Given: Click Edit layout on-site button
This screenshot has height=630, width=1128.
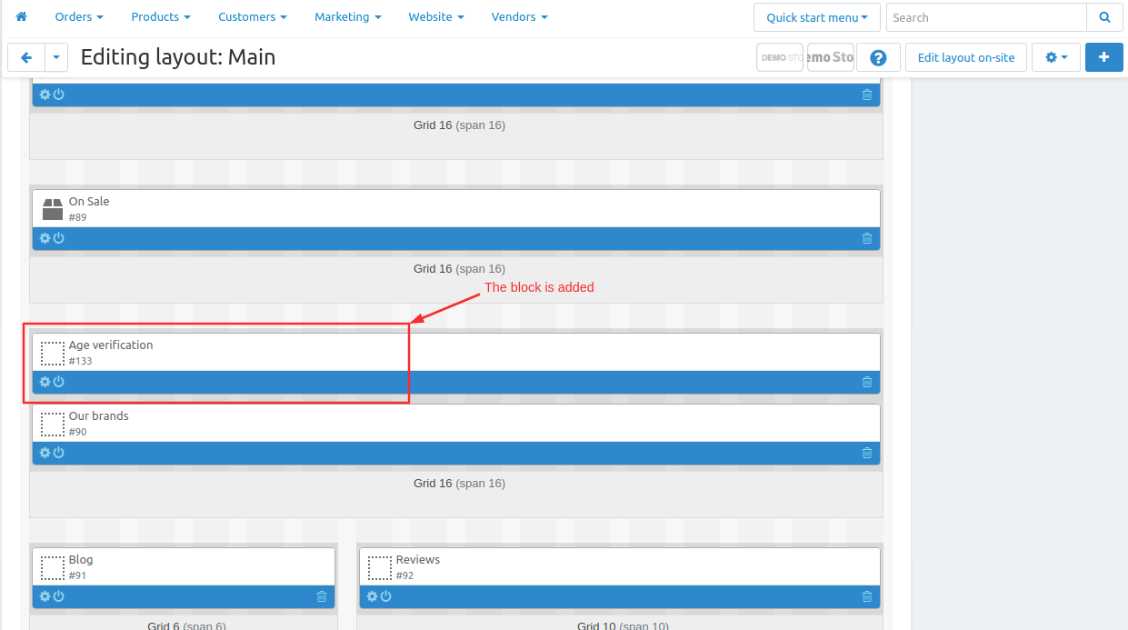Looking at the screenshot, I should pos(965,57).
